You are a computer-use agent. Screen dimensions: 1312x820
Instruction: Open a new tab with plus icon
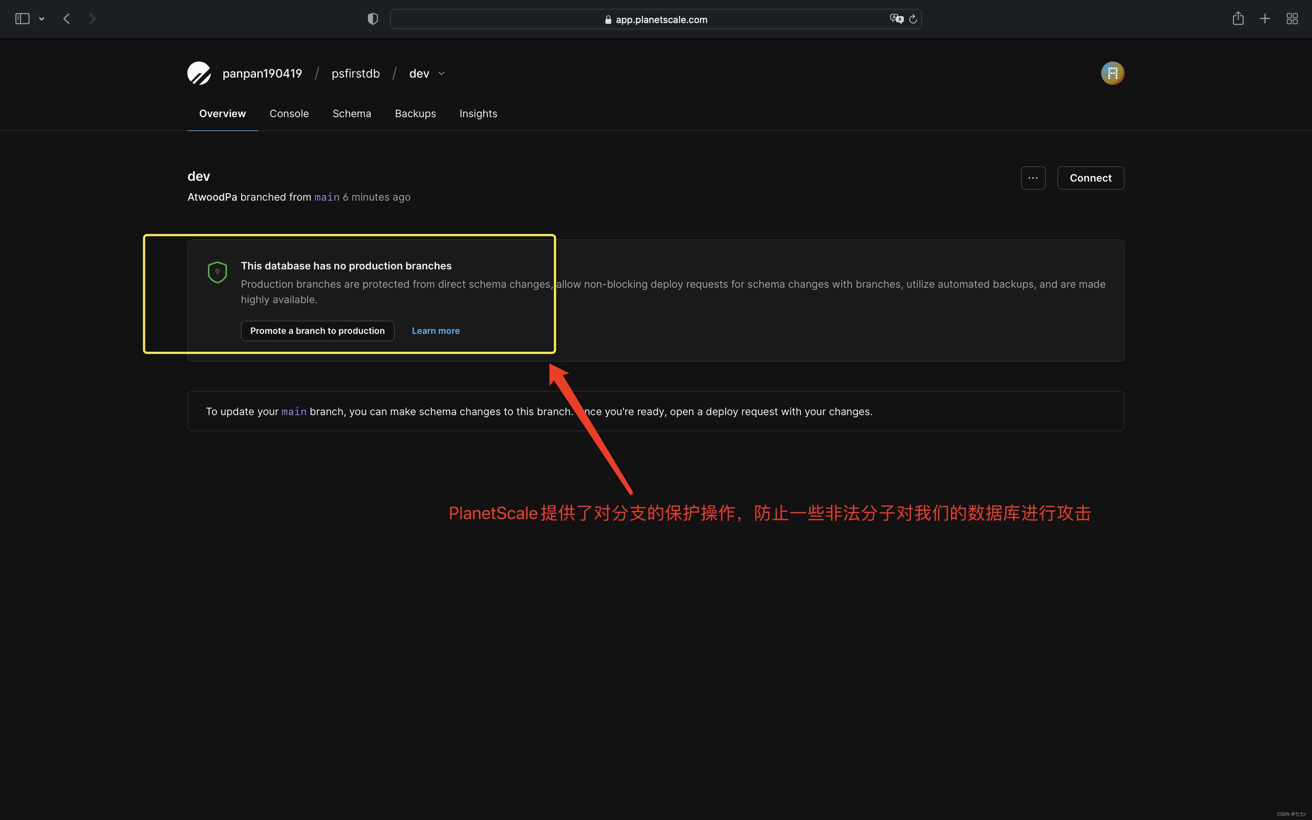pos(1265,19)
